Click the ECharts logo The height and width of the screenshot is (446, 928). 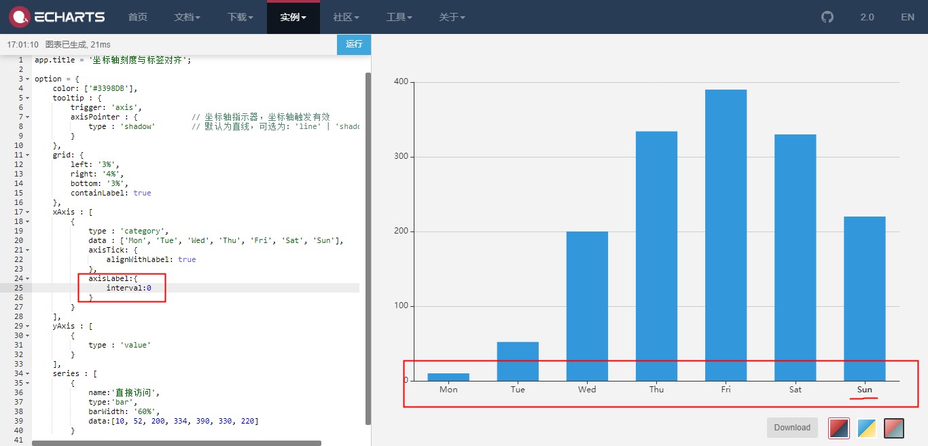[57, 17]
